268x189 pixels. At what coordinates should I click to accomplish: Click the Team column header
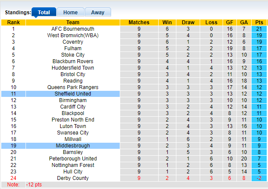click(x=73, y=22)
